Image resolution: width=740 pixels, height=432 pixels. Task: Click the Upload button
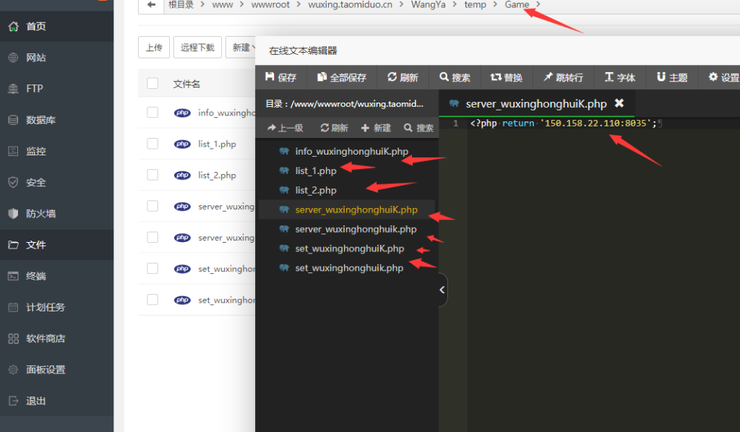153,48
